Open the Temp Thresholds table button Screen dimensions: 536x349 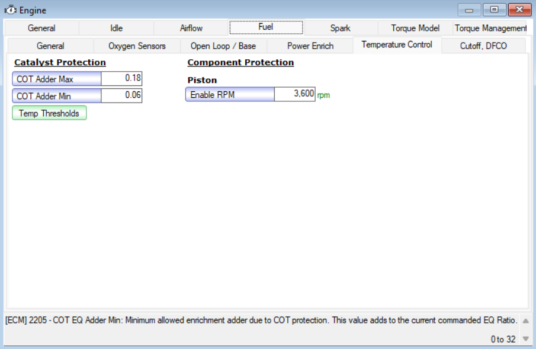pos(49,113)
